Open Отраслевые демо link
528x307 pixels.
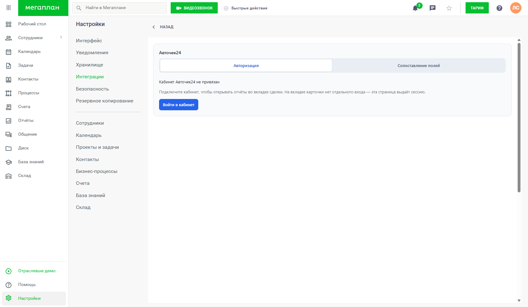tap(37, 271)
